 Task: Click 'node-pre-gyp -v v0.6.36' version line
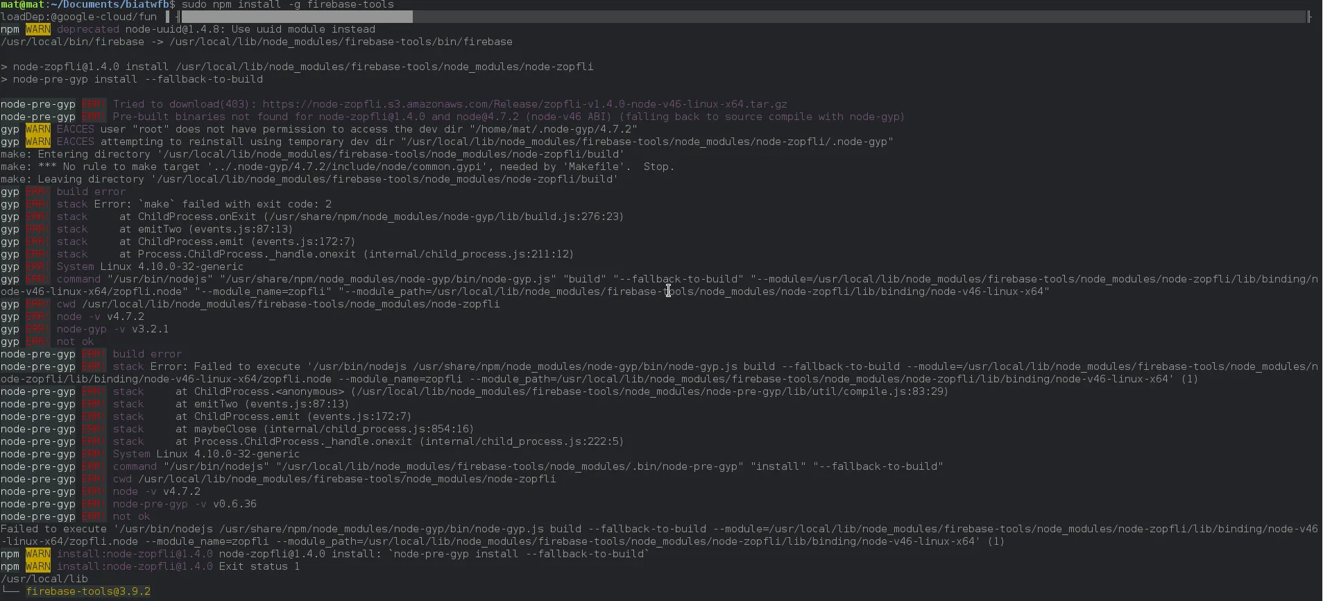tap(185, 504)
